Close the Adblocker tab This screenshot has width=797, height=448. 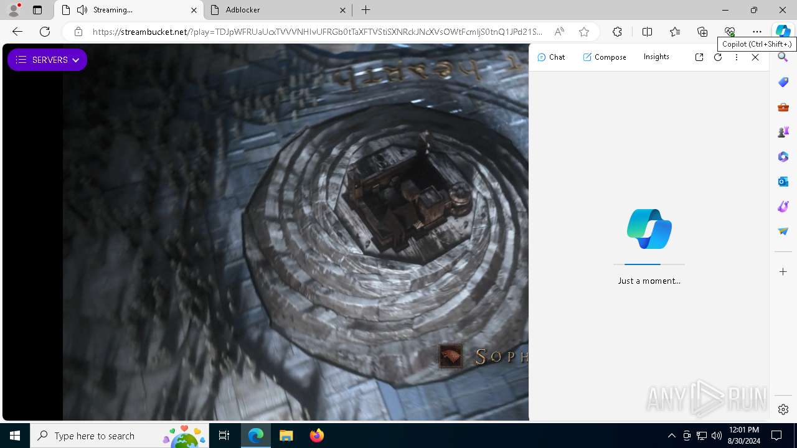point(342,10)
